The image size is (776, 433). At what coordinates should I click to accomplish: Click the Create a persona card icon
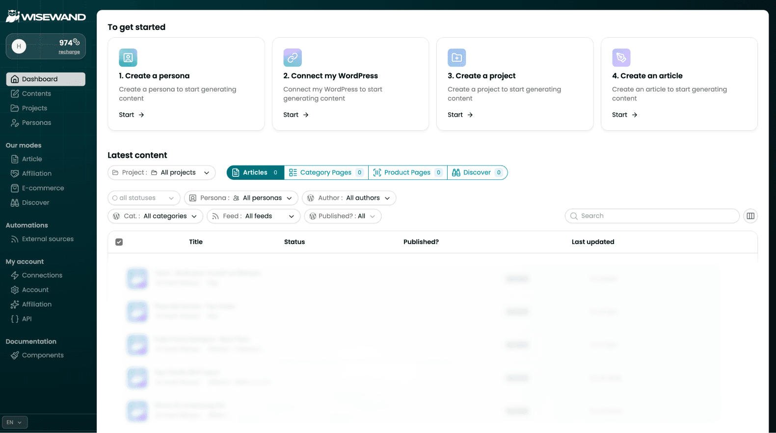[x=128, y=58]
